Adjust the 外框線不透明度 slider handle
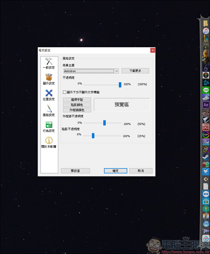The width and height of the screenshot is (210, 254). pos(104,123)
